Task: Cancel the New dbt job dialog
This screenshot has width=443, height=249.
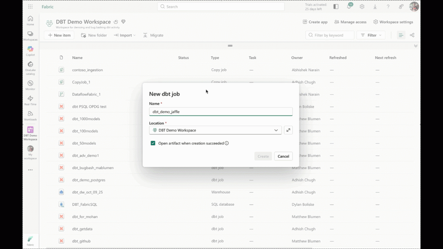Action: click(283, 156)
